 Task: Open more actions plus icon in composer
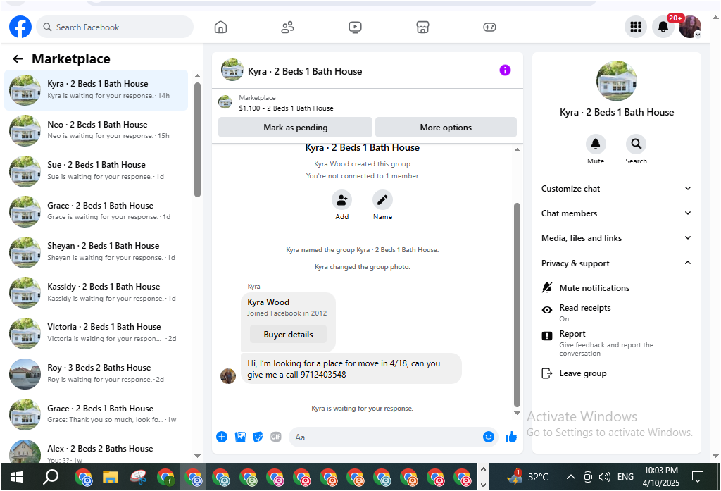(222, 437)
